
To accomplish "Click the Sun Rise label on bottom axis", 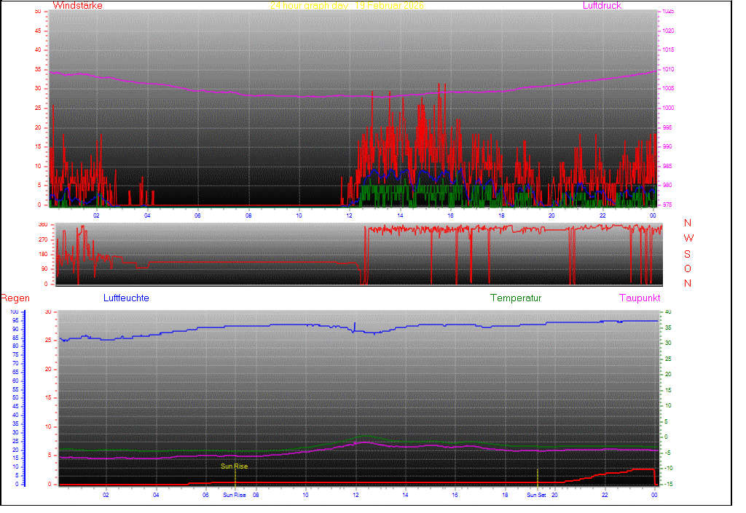I will pyautogui.click(x=235, y=496).
